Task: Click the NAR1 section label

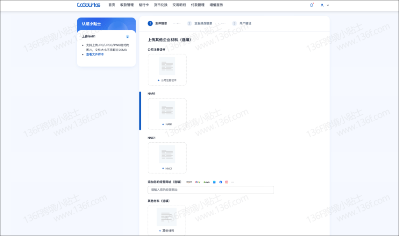Action: 152,94
